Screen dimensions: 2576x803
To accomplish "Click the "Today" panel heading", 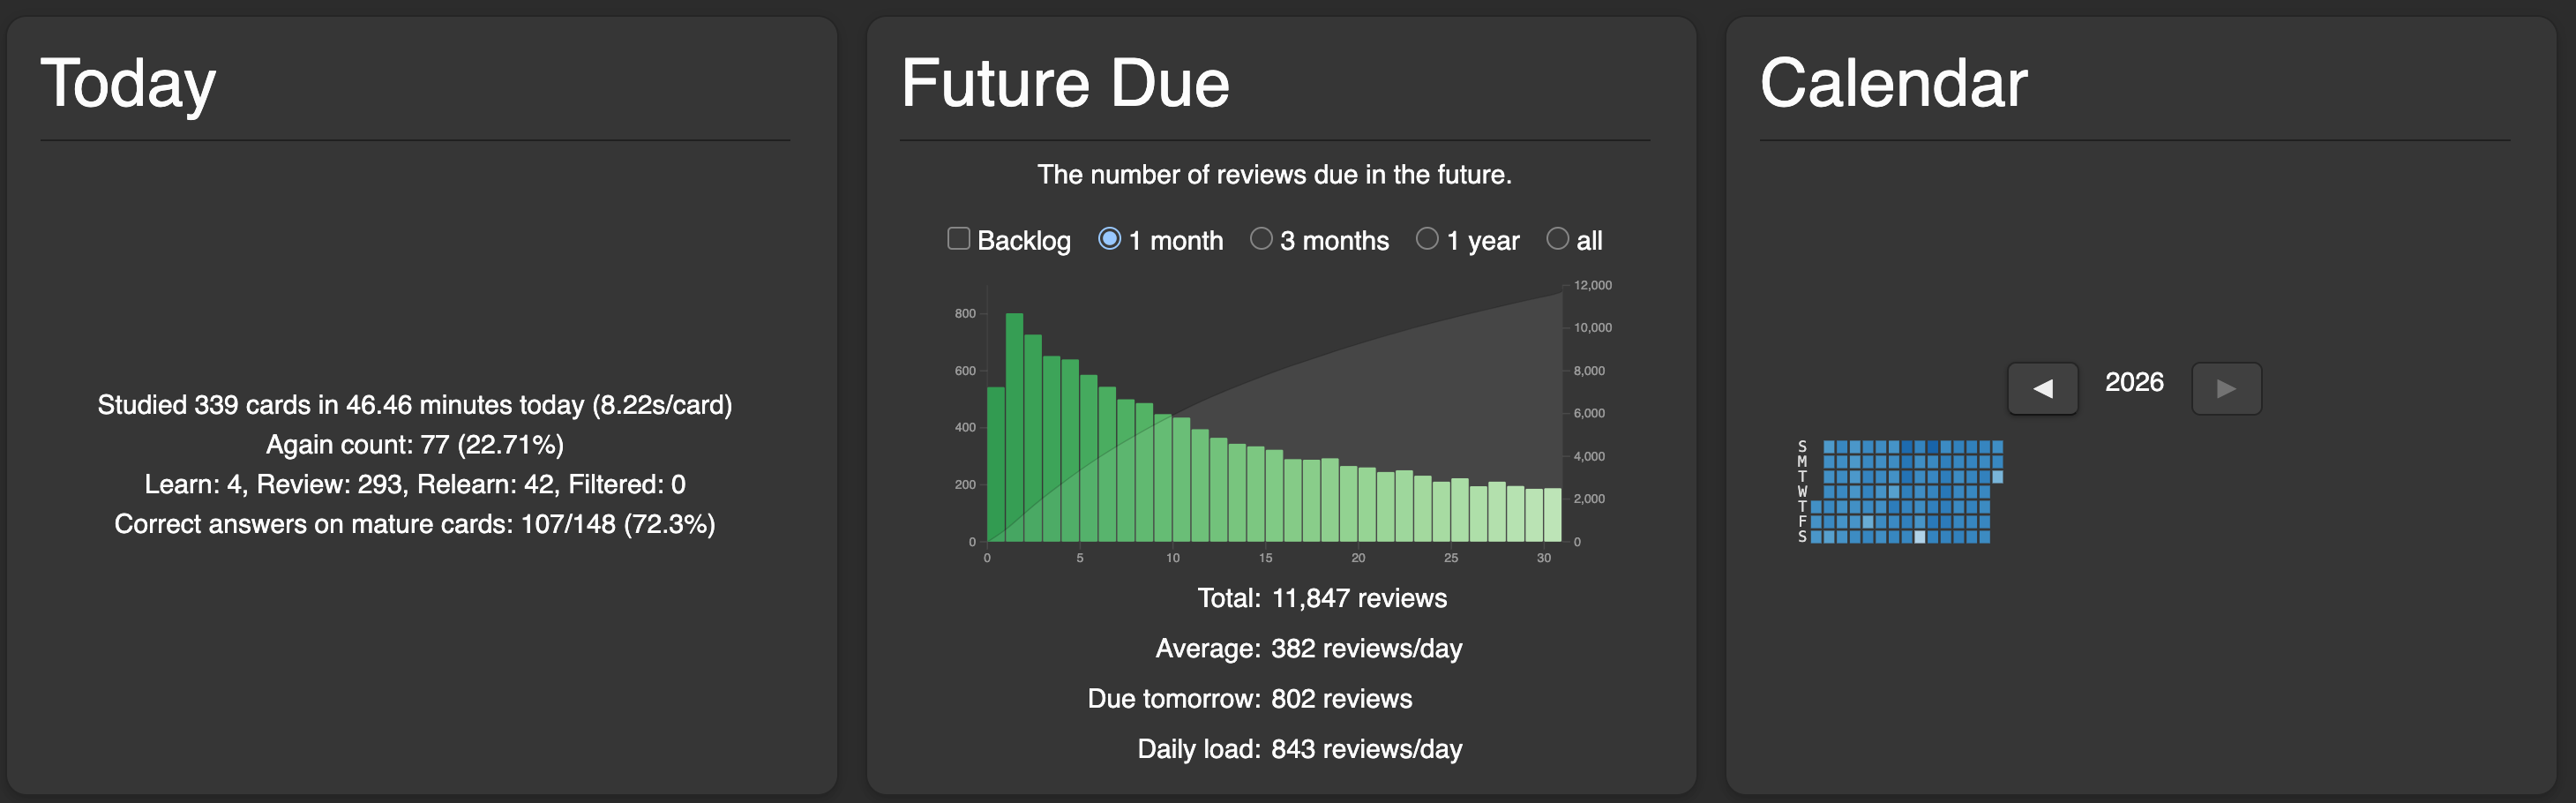I will coord(128,83).
